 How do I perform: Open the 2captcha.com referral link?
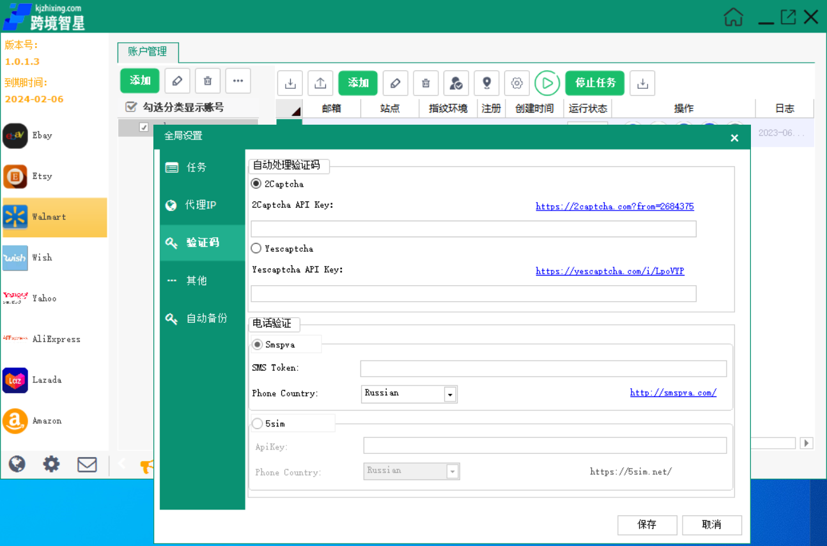point(615,207)
